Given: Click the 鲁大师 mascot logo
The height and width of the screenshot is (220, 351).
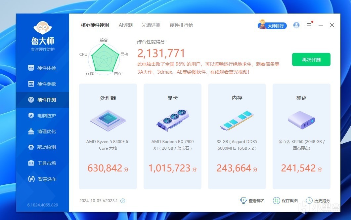Looking at the screenshot, I should (x=43, y=28).
